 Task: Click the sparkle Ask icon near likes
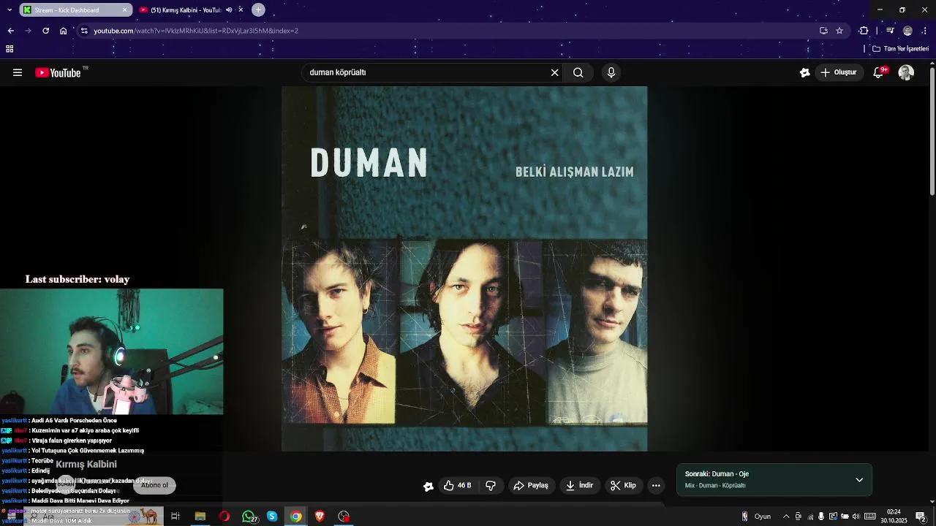[x=429, y=486]
